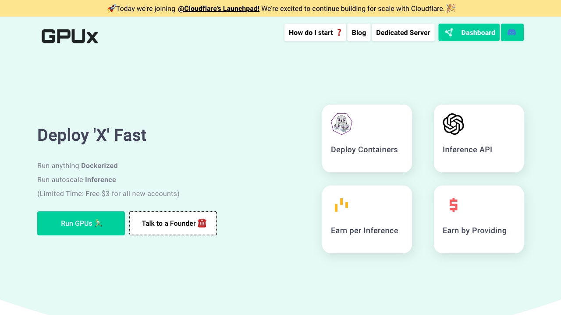Click the red dollar sign icon
561x315 pixels.
[453, 205]
